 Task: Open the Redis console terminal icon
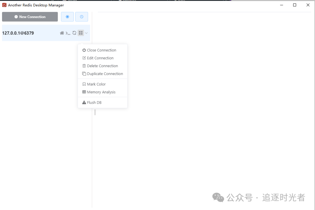[x=68, y=33]
